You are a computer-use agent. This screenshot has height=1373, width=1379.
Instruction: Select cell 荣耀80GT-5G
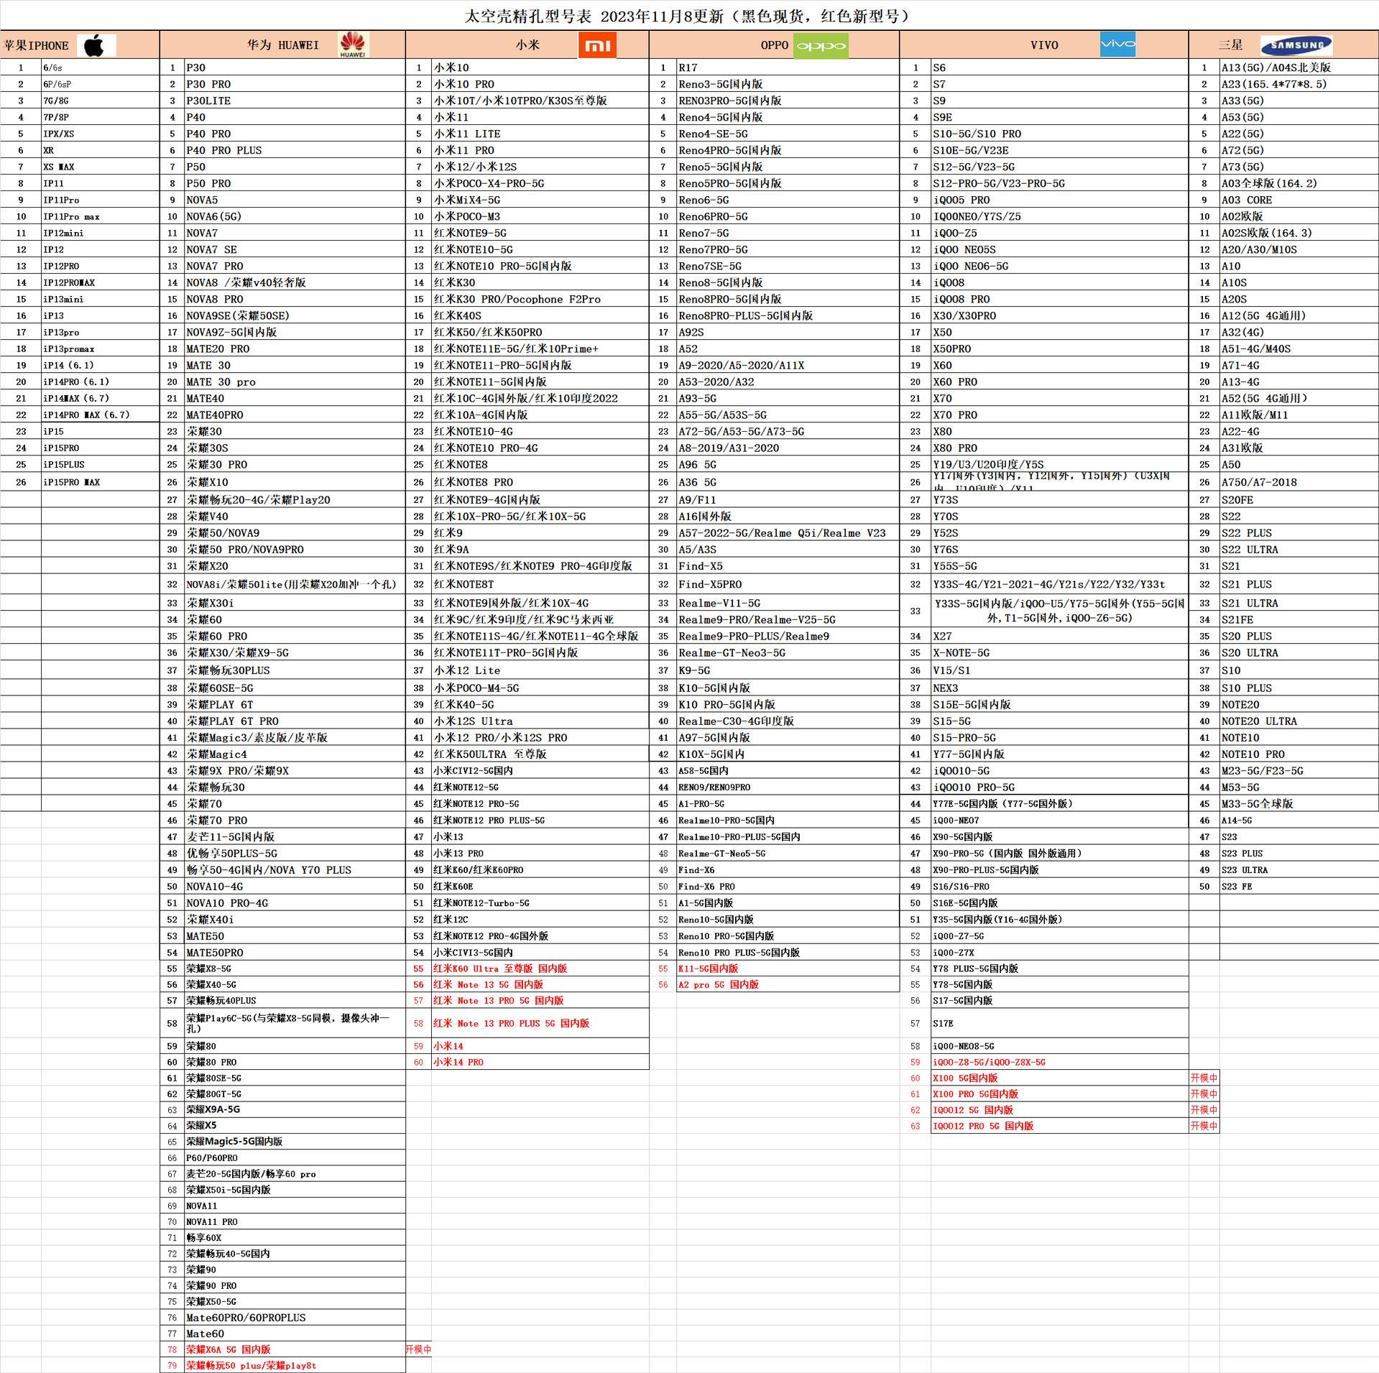(295, 1094)
